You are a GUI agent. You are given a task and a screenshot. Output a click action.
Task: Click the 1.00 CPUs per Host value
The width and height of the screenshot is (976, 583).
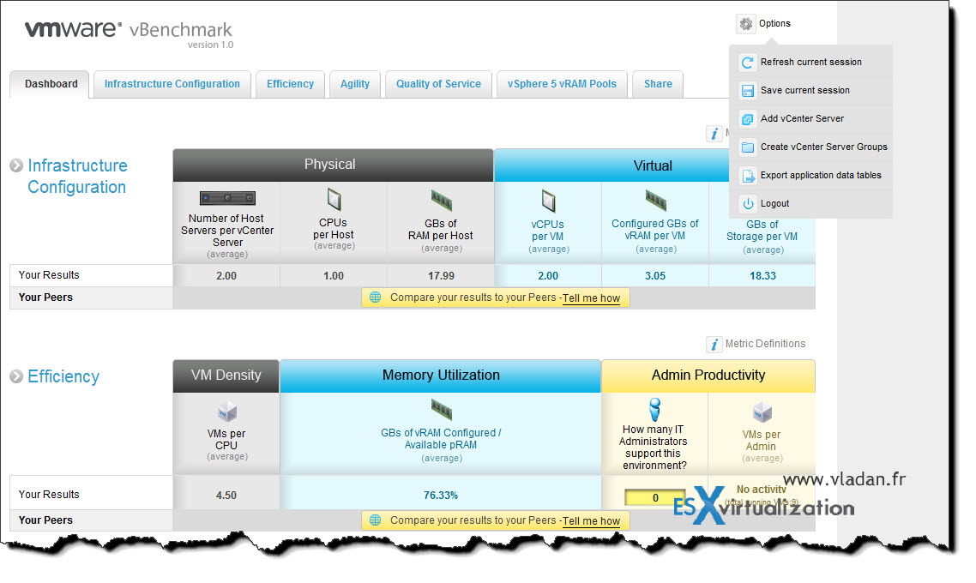click(x=333, y=275)
